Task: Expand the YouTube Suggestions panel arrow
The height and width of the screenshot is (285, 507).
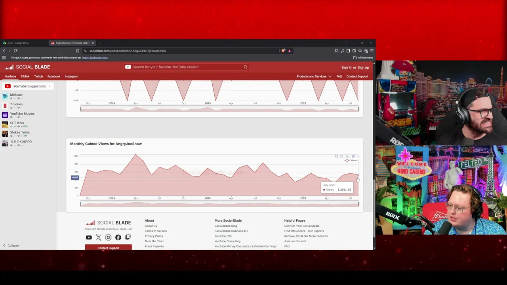Action: tap(50, 86)
